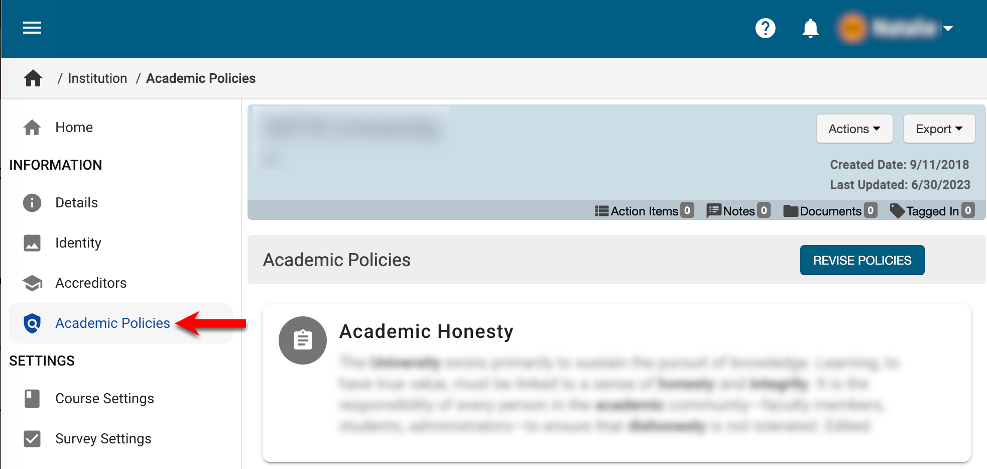
Task: Click the Course Settings book icon
Action: [x=32, y=399]
